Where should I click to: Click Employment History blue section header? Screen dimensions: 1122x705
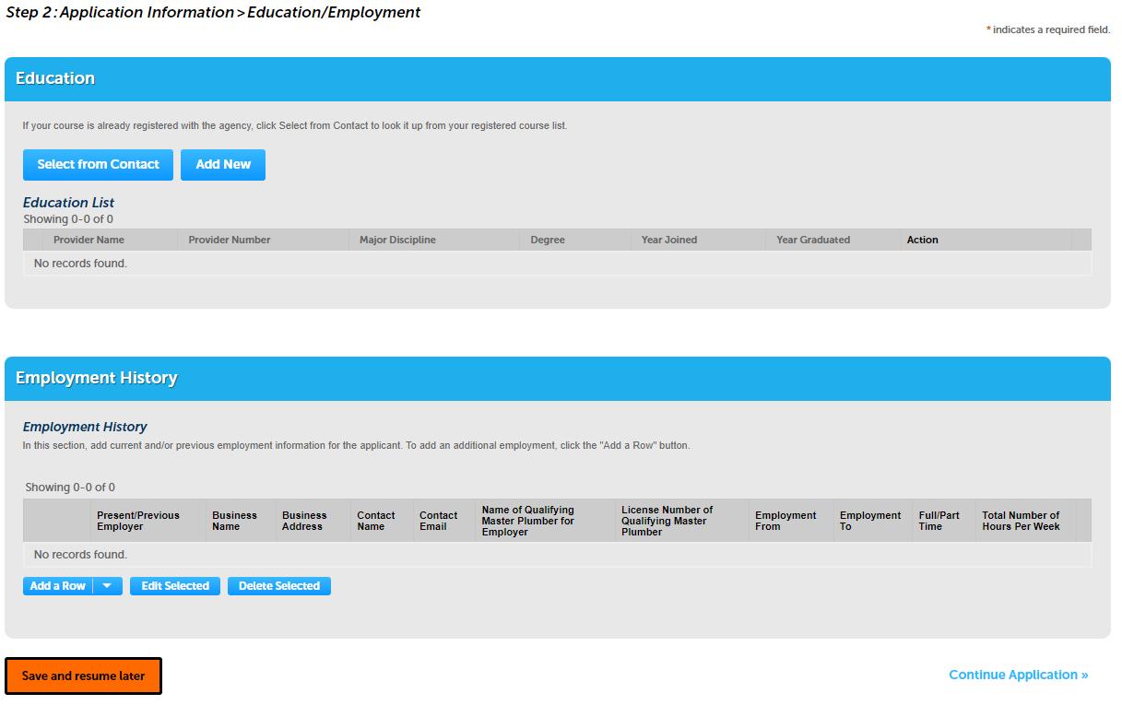(558, 379)
